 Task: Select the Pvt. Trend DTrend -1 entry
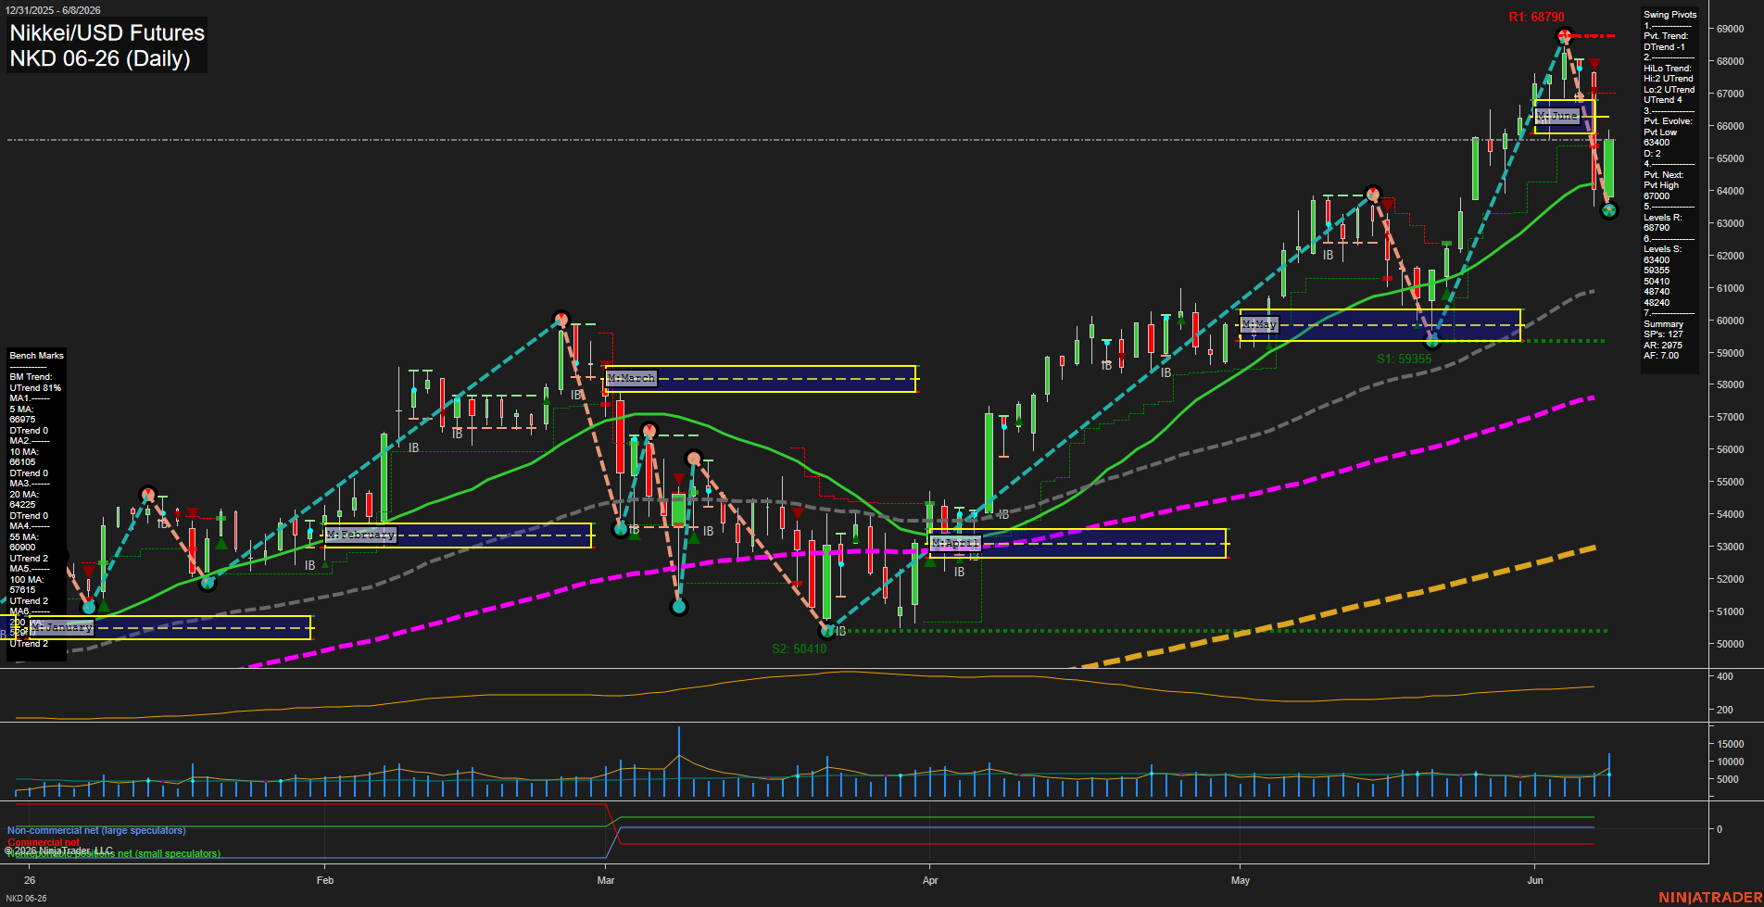[1666, 42]
